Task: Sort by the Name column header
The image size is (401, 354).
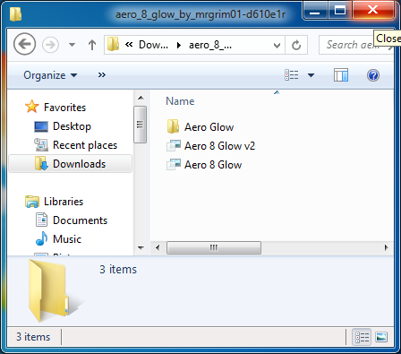Action: [180, 101]
